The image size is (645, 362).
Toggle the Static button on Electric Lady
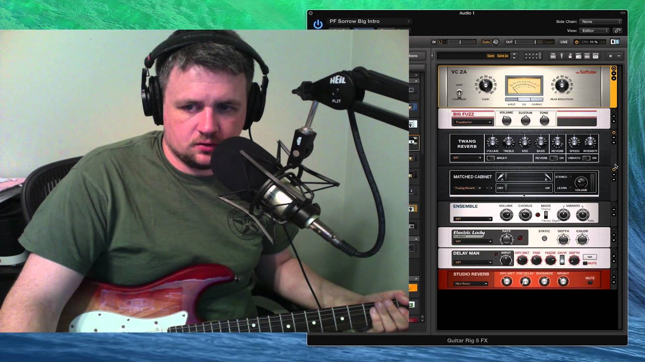point(544,239)
